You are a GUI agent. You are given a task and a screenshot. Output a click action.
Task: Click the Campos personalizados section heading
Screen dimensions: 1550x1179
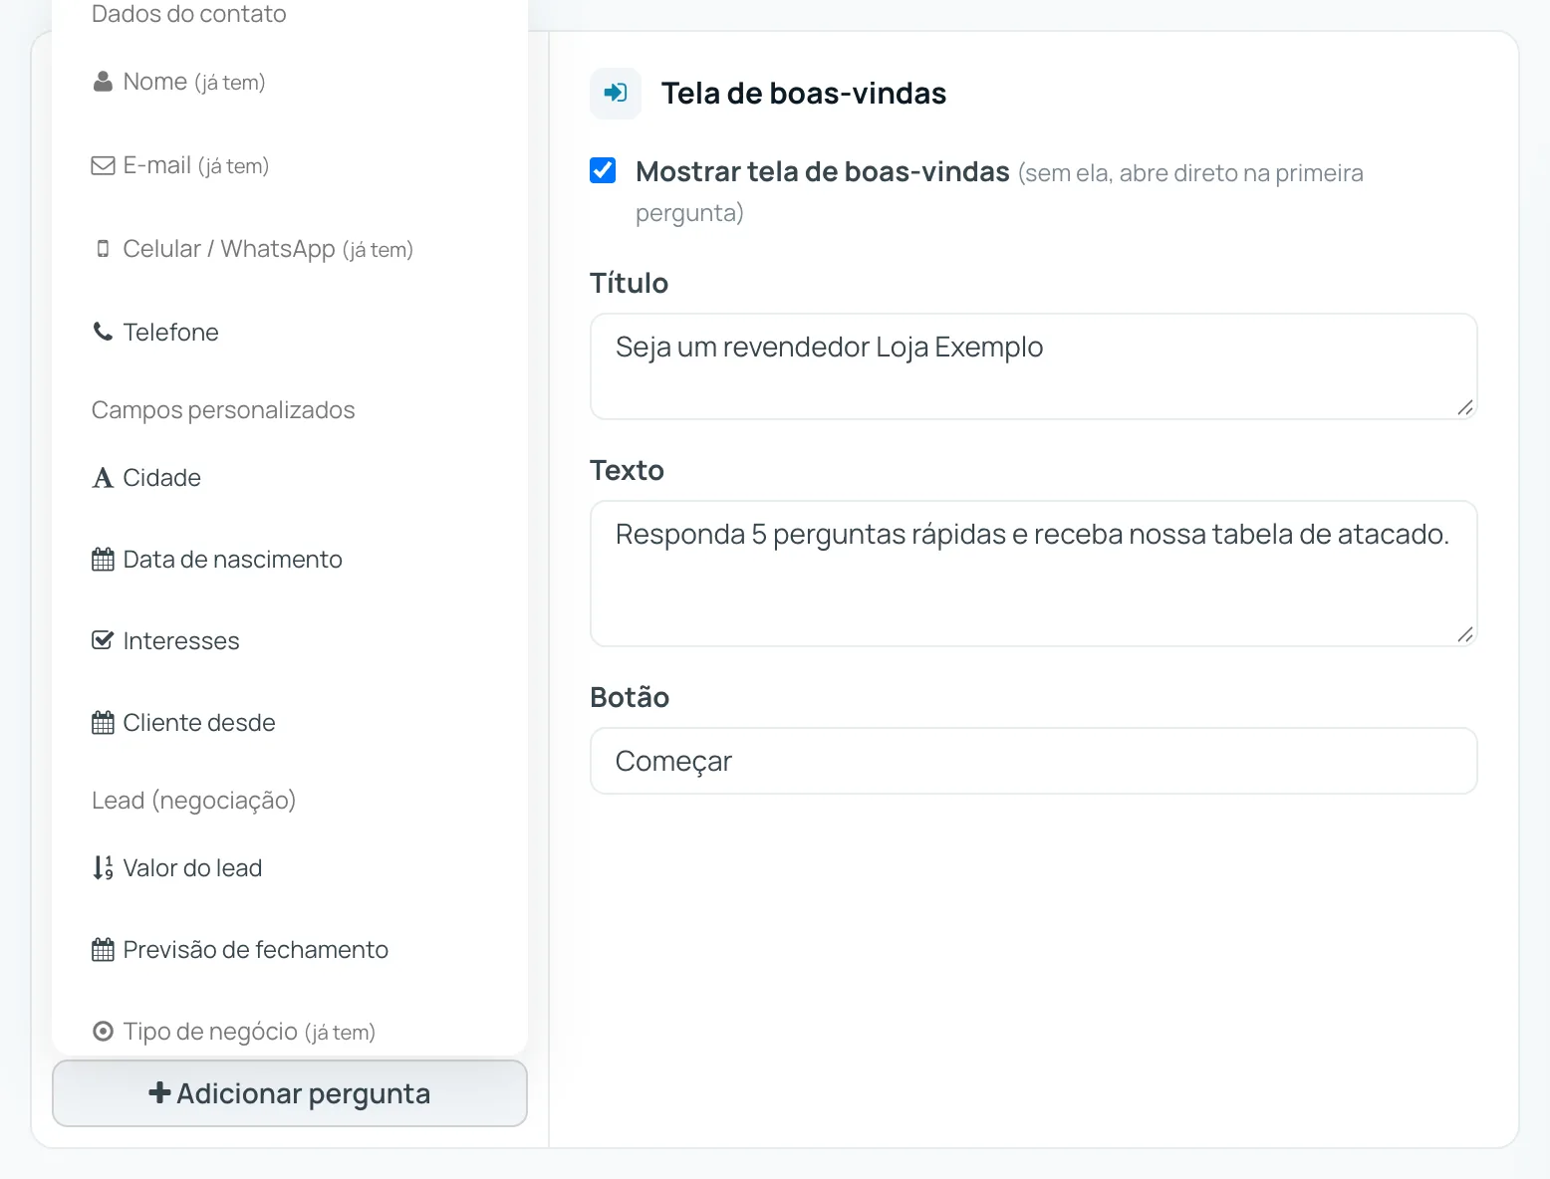coord(223,410)
